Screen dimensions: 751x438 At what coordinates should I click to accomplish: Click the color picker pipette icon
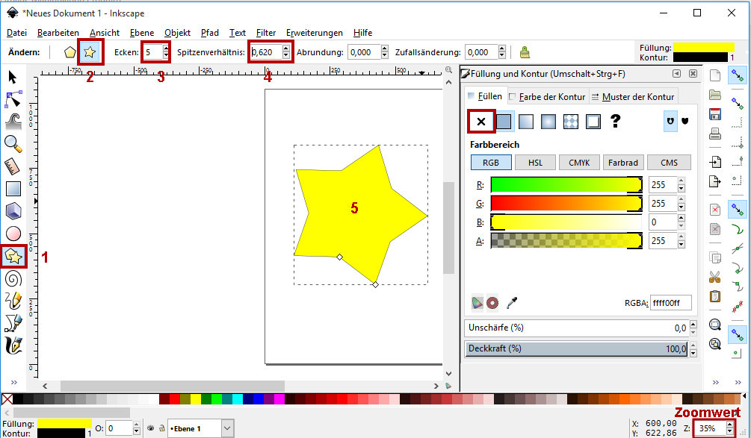(x=513, y=302)
